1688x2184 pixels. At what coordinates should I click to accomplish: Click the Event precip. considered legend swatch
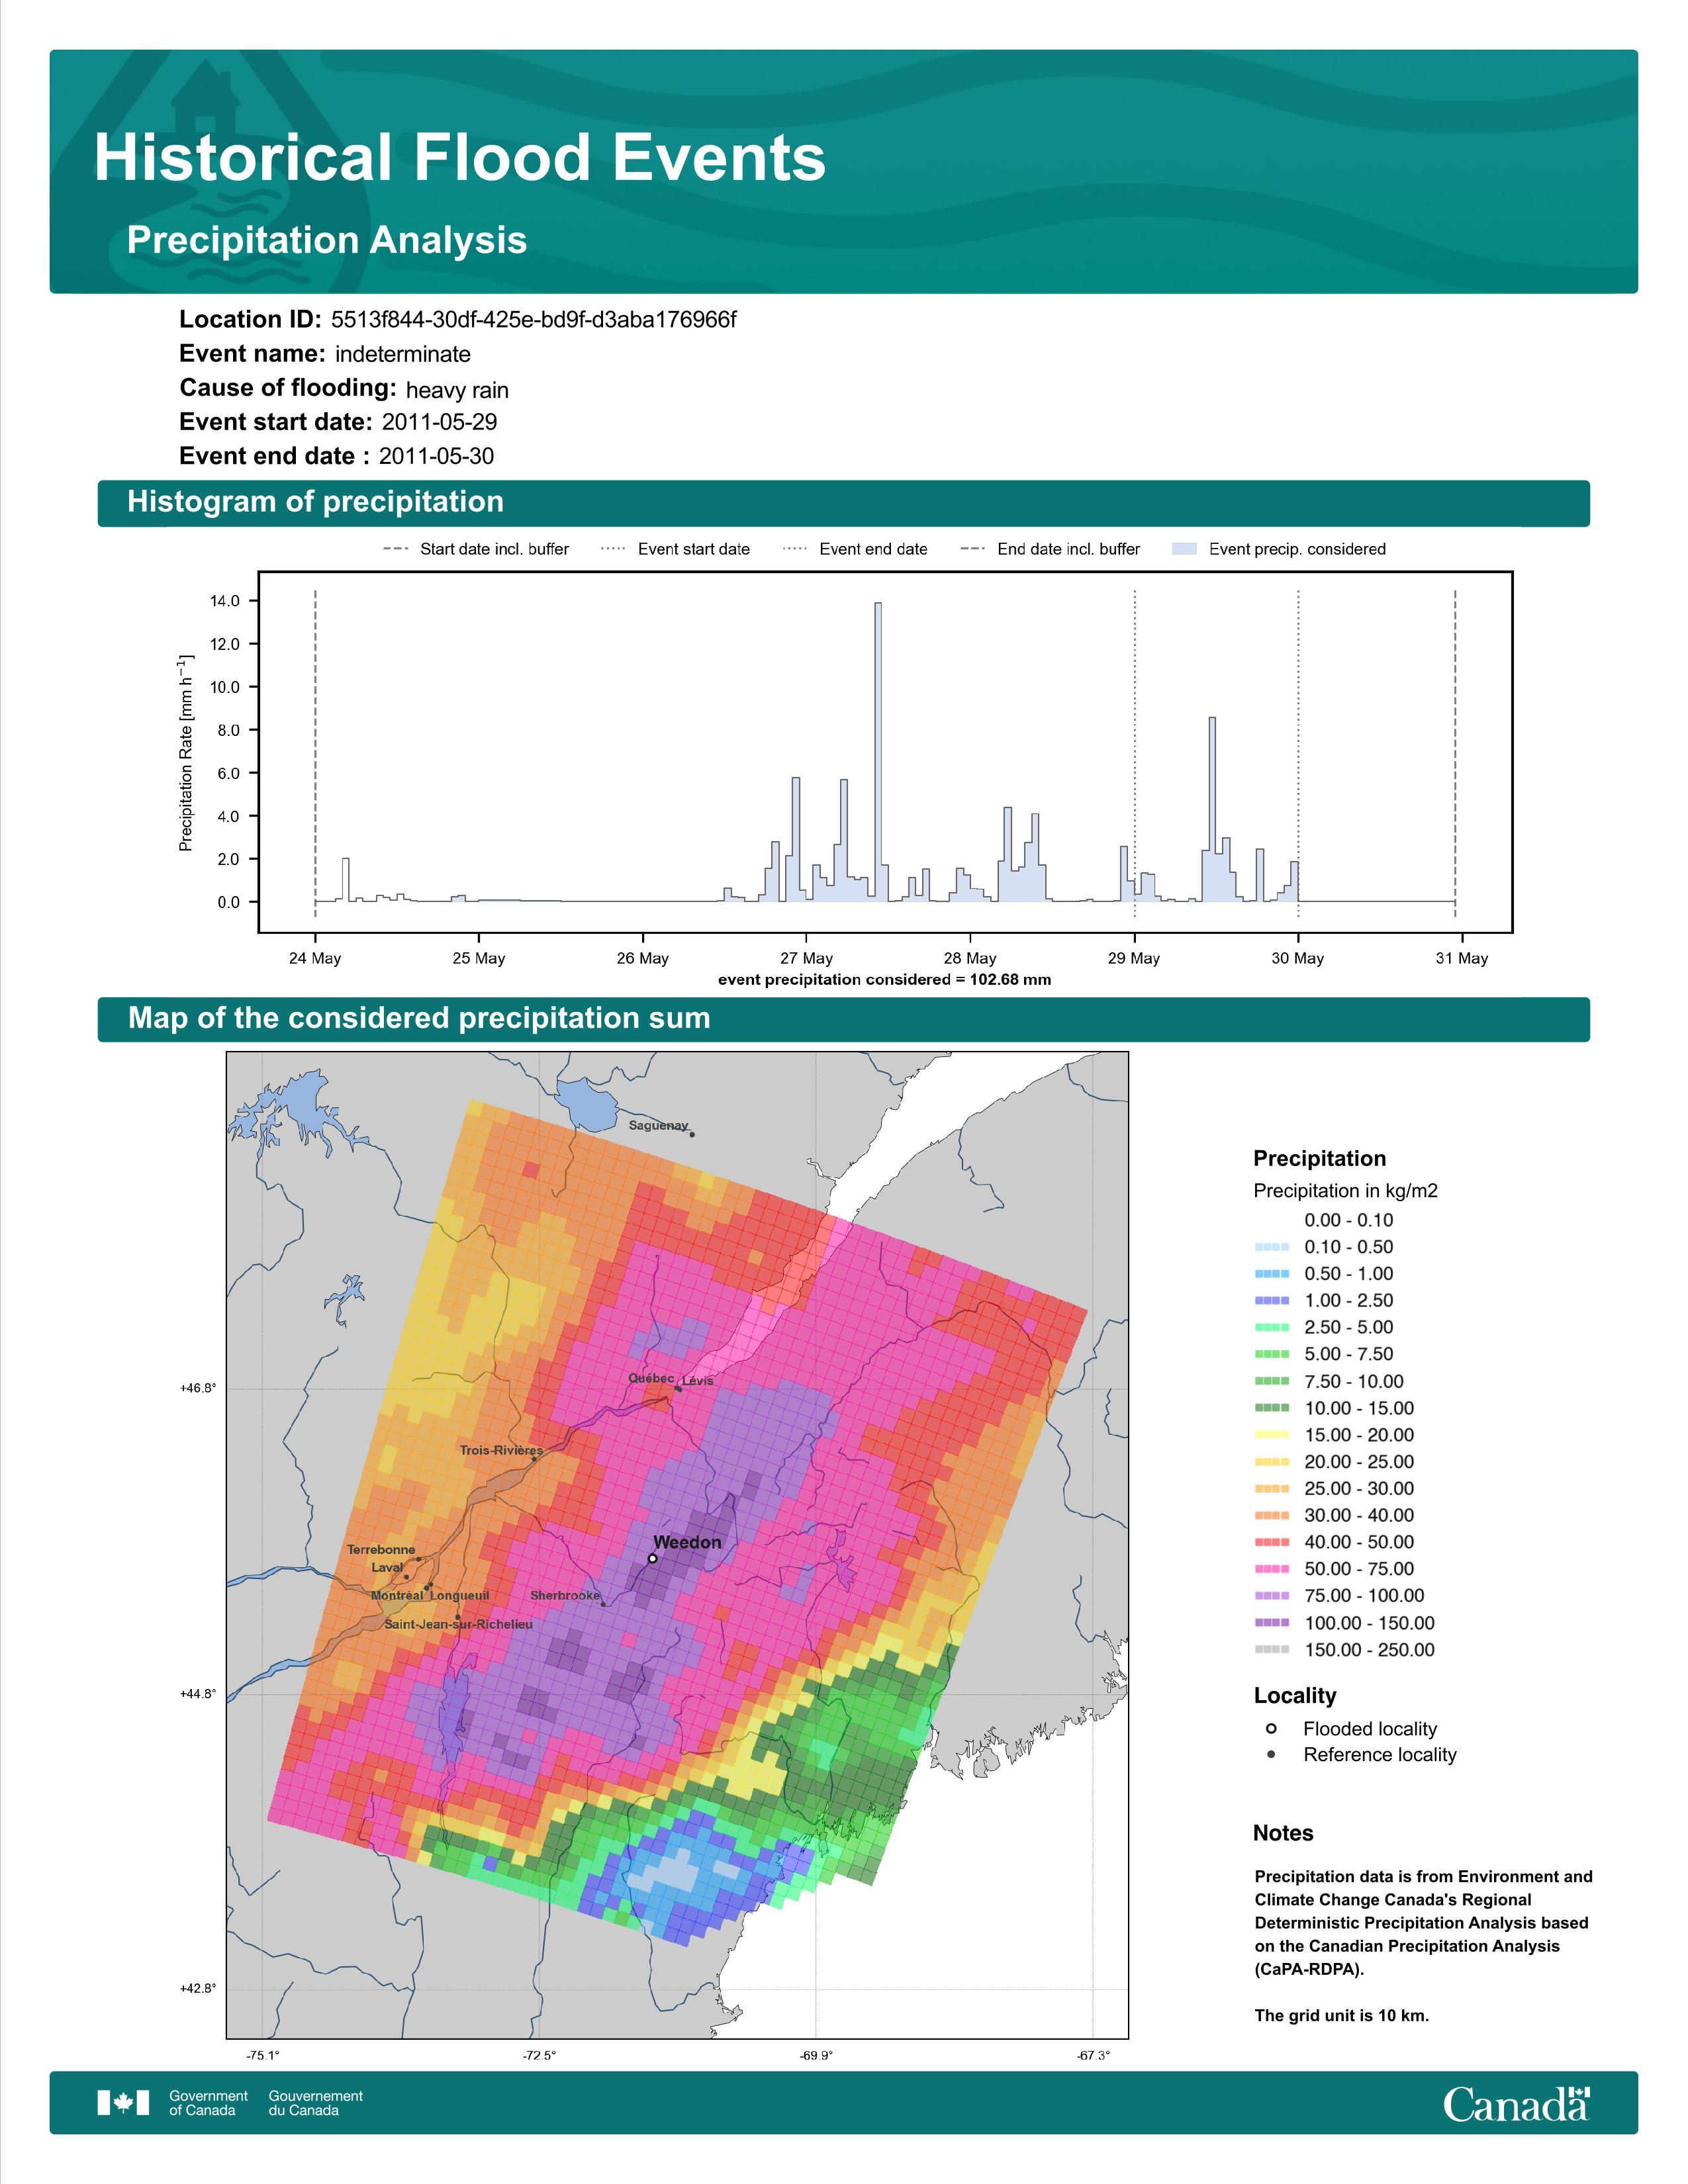point(1184,549)
